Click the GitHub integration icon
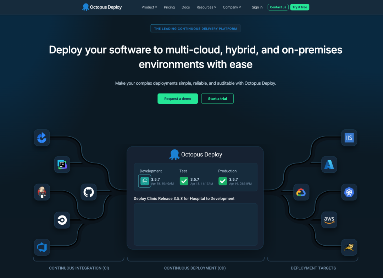383x278 pixels. 89,192
